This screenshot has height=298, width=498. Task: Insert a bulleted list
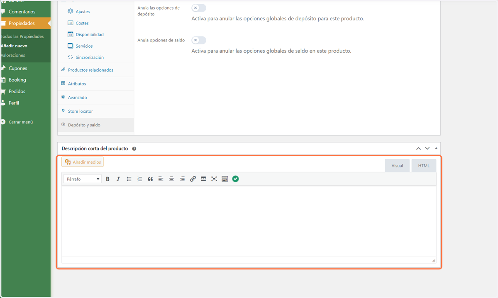[129, 179]
